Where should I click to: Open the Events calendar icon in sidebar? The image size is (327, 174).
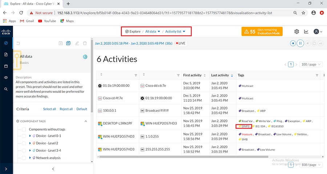click(6, 66)
